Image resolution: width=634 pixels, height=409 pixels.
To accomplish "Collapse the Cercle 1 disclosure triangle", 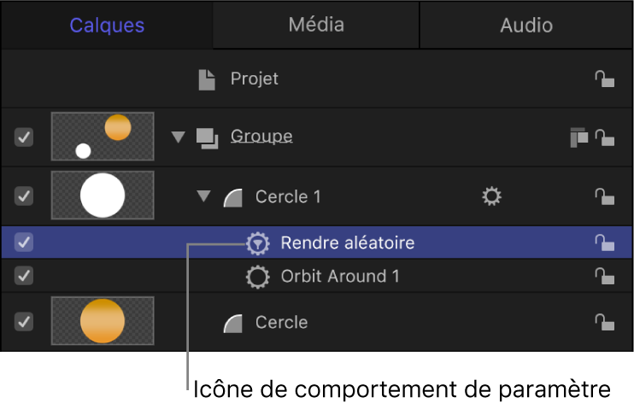I will (203, 197).
